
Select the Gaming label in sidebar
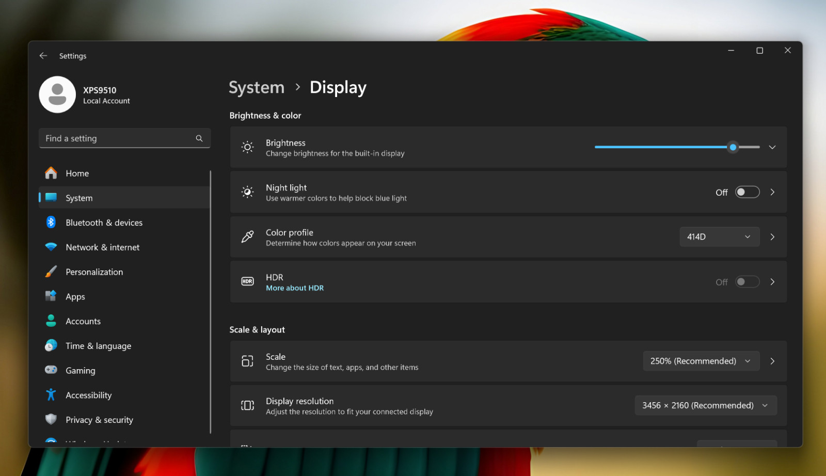point(81,371)
